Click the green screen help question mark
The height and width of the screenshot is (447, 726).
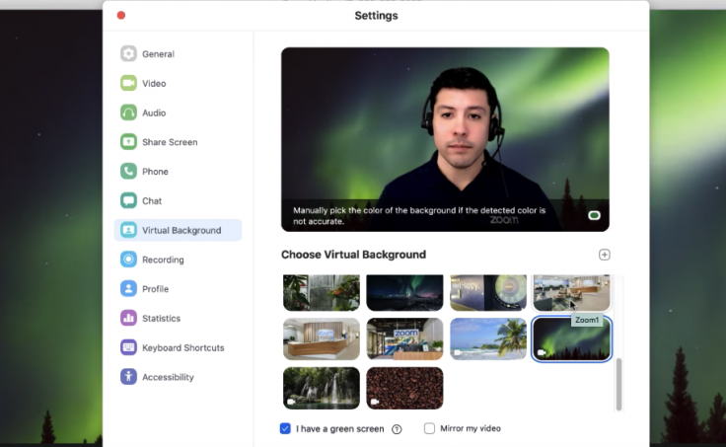pos(397,429)
